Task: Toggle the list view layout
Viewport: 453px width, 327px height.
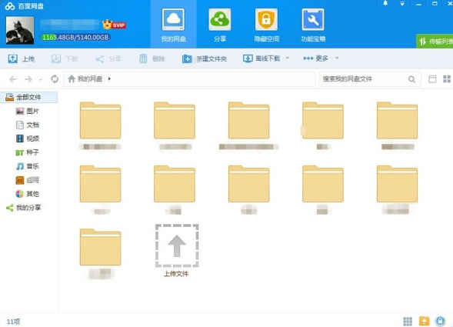Action: [432, 79]
